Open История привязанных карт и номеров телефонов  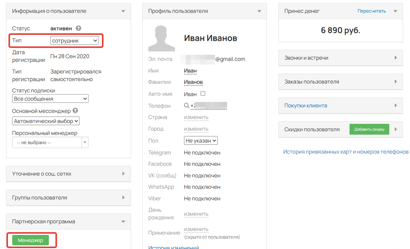pyautogui.click(x=346, y=152)
